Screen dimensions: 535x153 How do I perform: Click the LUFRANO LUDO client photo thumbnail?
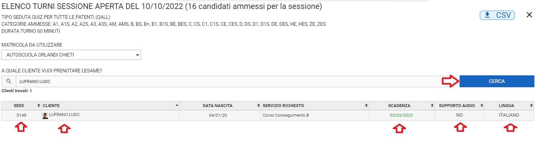click(x=45, y=115)
